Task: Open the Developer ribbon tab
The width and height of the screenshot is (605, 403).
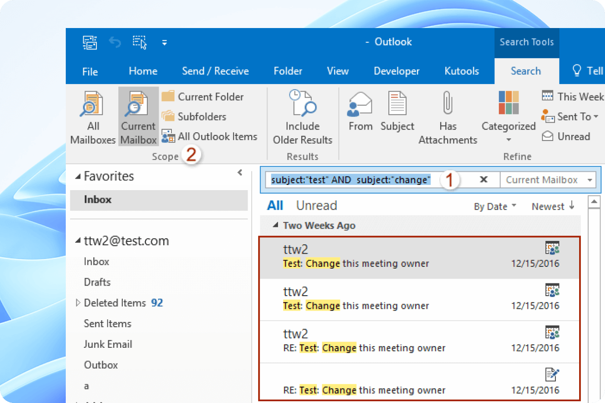Action: click(396, 71)
